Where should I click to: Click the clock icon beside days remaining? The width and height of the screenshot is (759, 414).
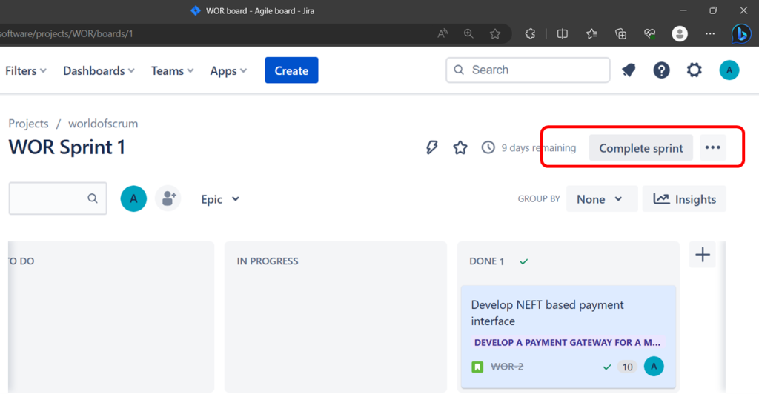[488, 147]
